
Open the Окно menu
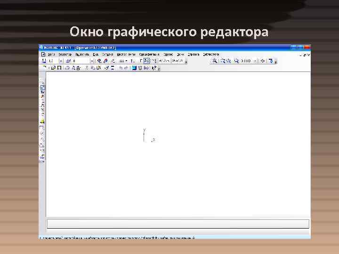(180, 55)
